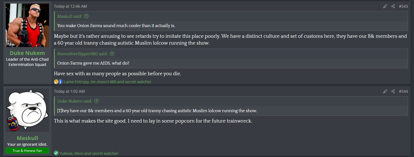Click the share icon on post #544
414x157 pixels.
393,91
